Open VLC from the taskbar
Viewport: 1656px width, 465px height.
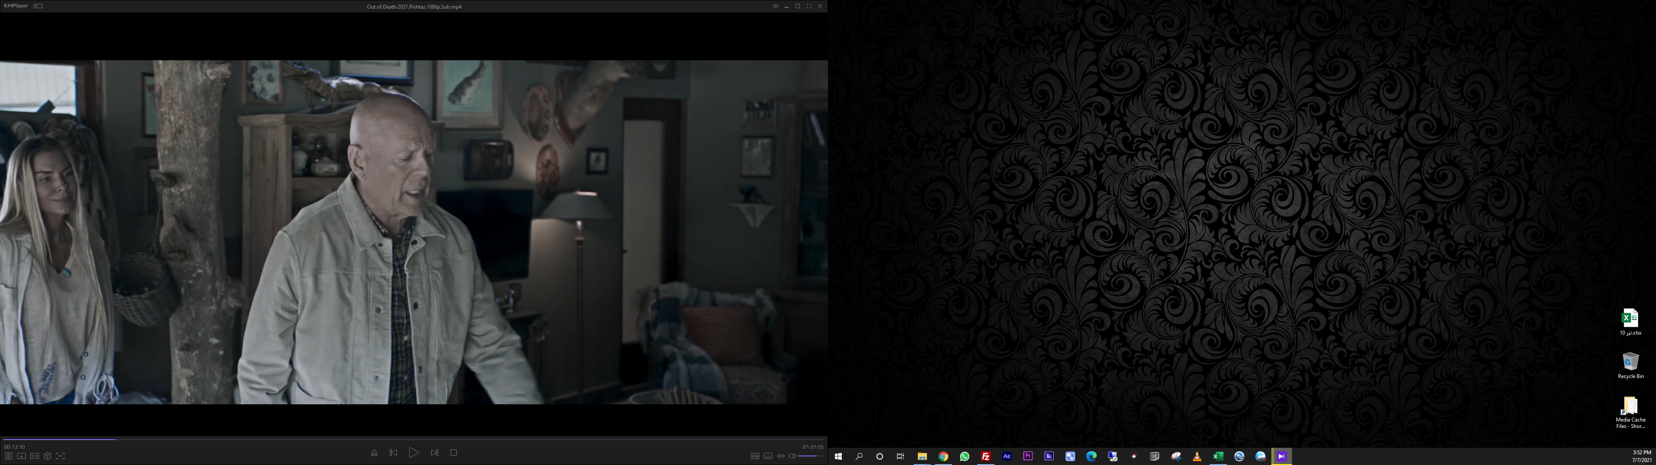(1197, 457)
